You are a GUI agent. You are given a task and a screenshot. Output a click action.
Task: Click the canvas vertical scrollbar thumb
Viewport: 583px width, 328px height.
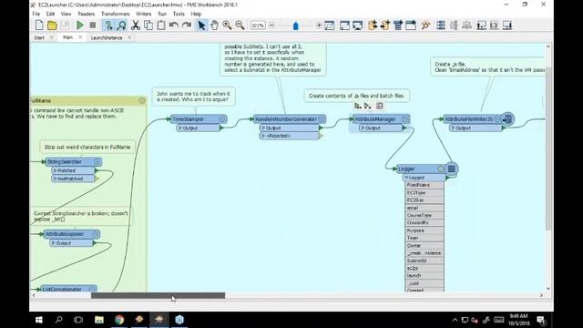(x=548, y=149)
